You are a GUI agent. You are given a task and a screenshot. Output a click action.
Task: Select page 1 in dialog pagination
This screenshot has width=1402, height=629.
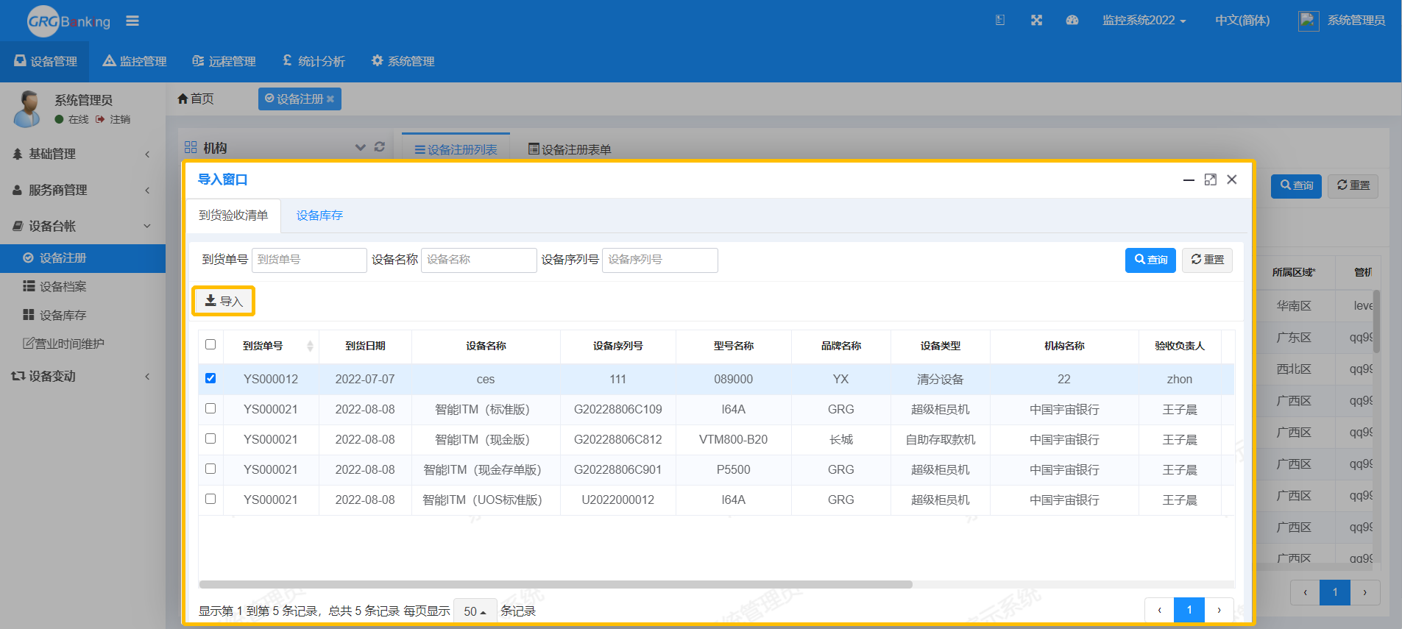1189,610
